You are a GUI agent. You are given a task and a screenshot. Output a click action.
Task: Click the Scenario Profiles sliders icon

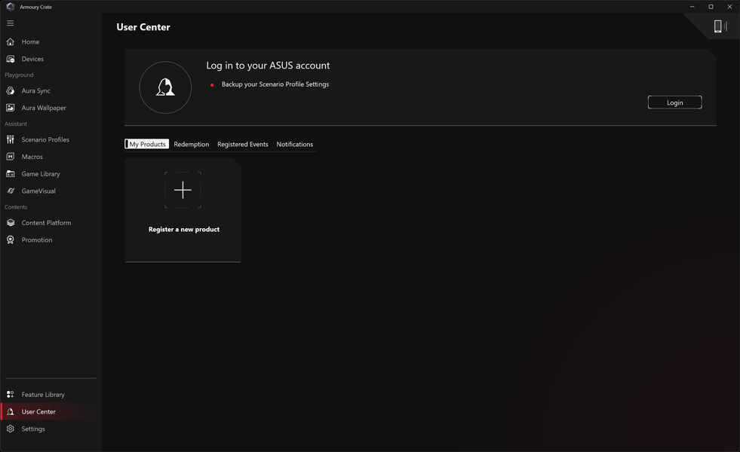click(x=11, y=139)
